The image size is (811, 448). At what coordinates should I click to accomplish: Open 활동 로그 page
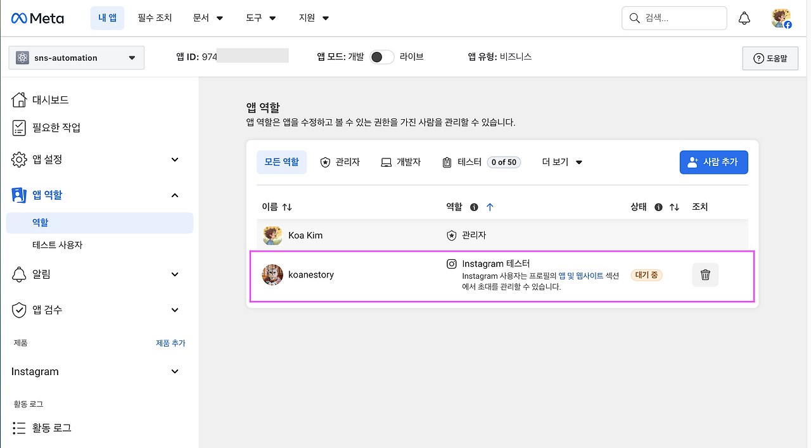click(52, 428)
